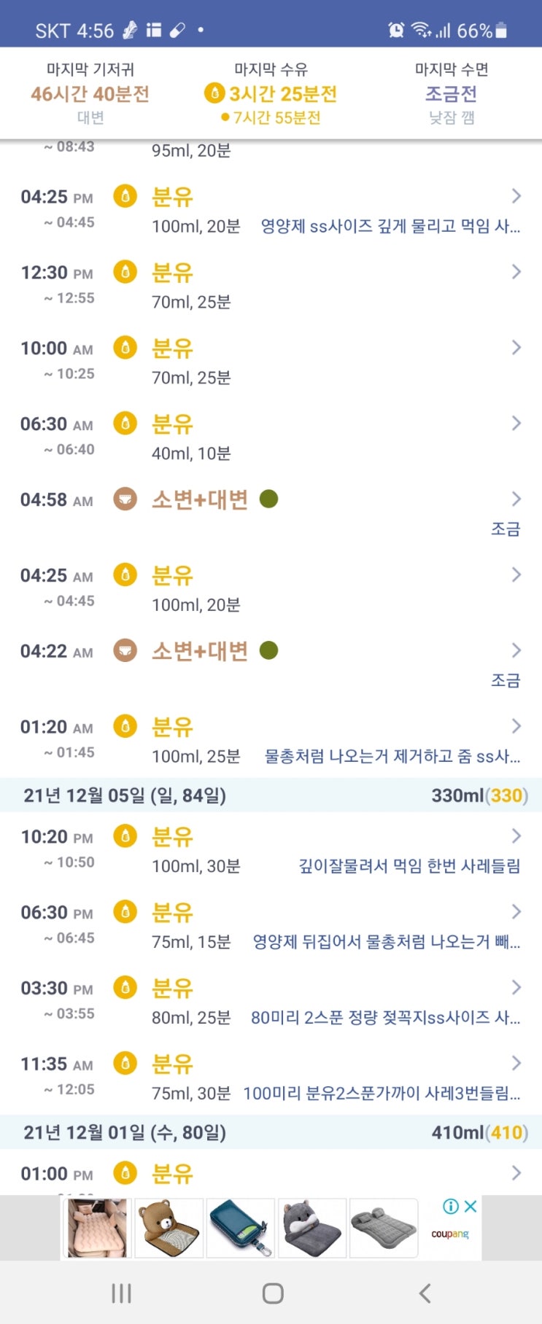
Task: Click the ad info icon
Action: [451, 1207]
